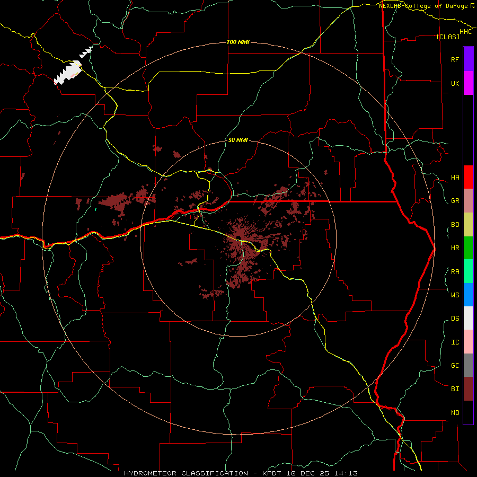Select the gray GC legend swatch
Screen dimensions: 477x477
point(468,365)
